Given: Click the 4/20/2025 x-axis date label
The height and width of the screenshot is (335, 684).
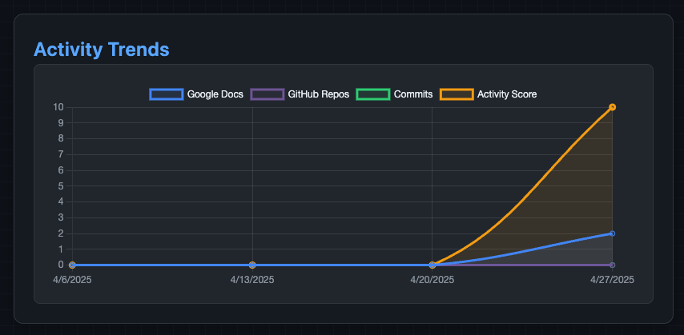Looking at the screenshot, I should click(x=433, y=280).
